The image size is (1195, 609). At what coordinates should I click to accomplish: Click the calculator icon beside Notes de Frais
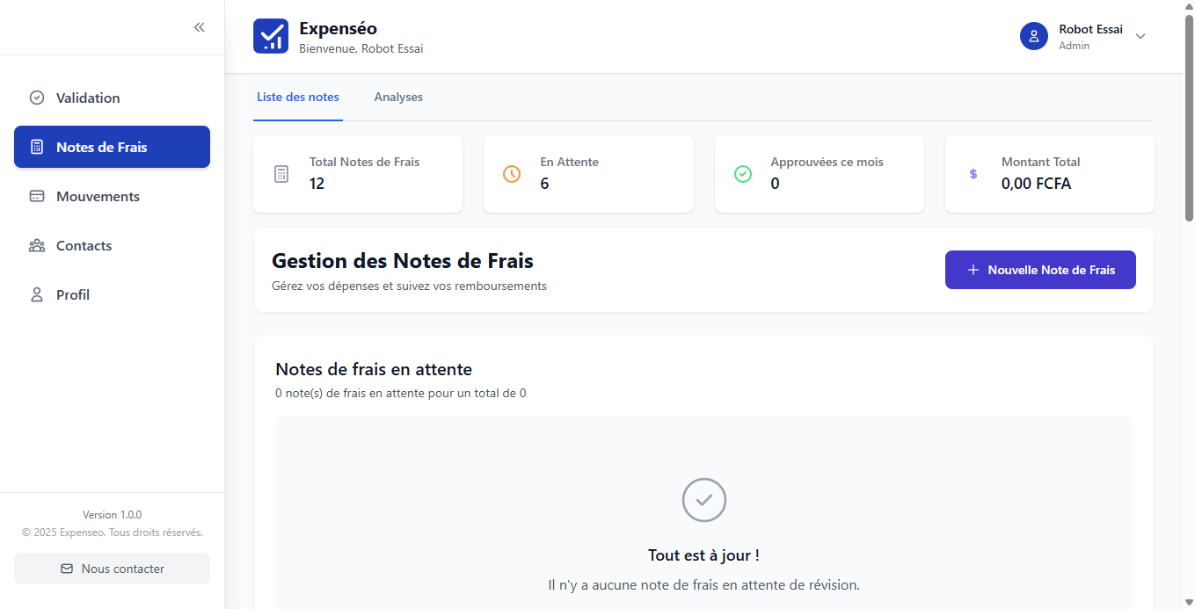pyautogui.click(x=37, y=147)
